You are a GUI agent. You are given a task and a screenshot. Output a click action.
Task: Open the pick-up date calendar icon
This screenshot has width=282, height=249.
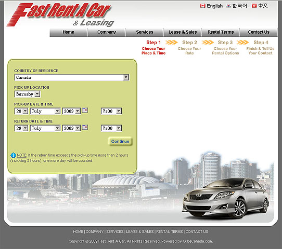coord(85,110)
